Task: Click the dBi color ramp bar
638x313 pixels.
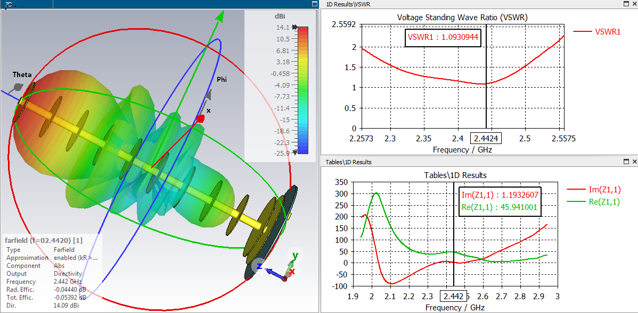Action: coord(303,90)
